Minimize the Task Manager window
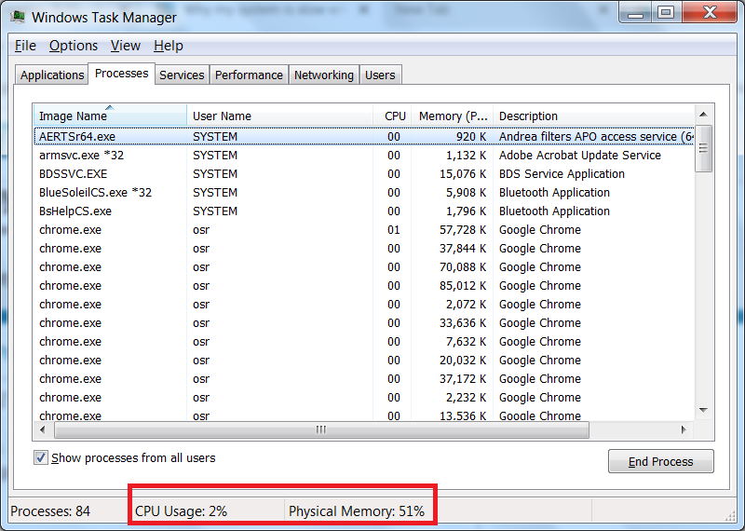 [635, 13]
